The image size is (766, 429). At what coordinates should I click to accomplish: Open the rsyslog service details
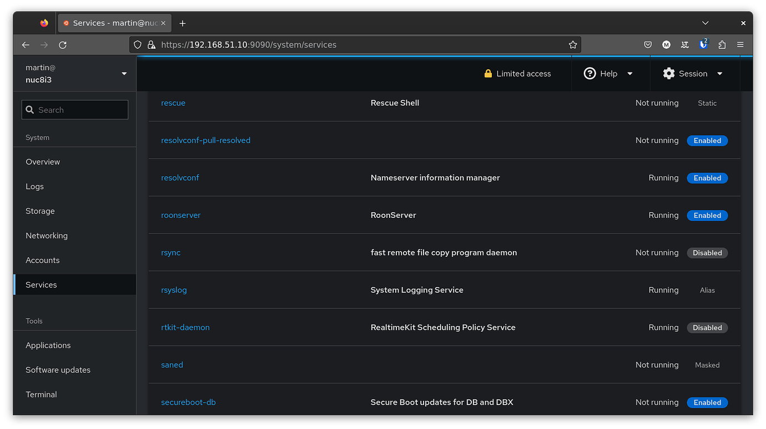click(x=174, y=290)
